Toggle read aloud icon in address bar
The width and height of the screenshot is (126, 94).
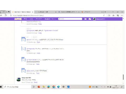click(x=104, y=15)
